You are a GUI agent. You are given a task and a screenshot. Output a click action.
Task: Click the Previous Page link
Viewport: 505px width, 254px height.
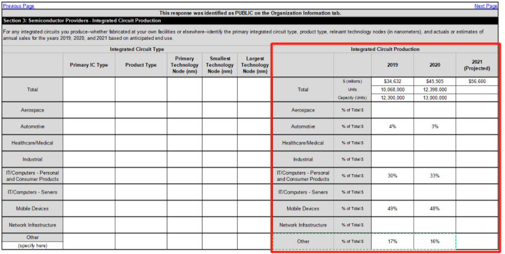point(19,5)
